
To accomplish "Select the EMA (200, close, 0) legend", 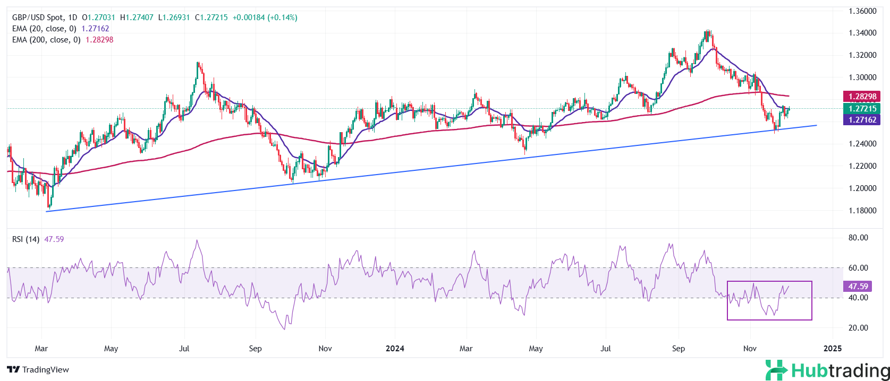I will (x=46, y=40).
